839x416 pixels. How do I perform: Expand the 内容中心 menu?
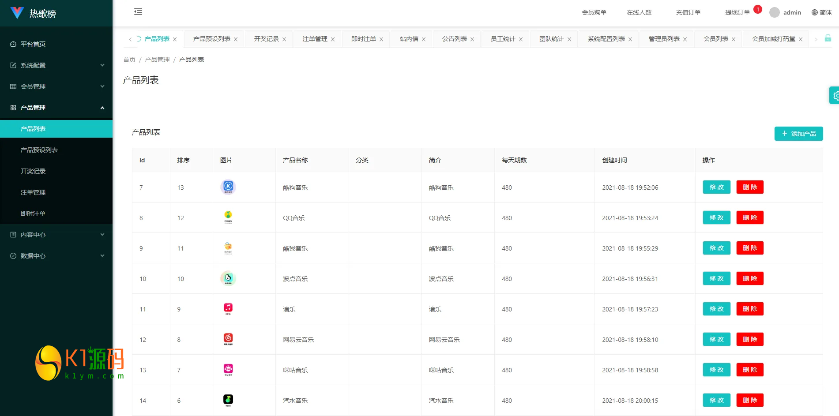click(x=56, y=235)
